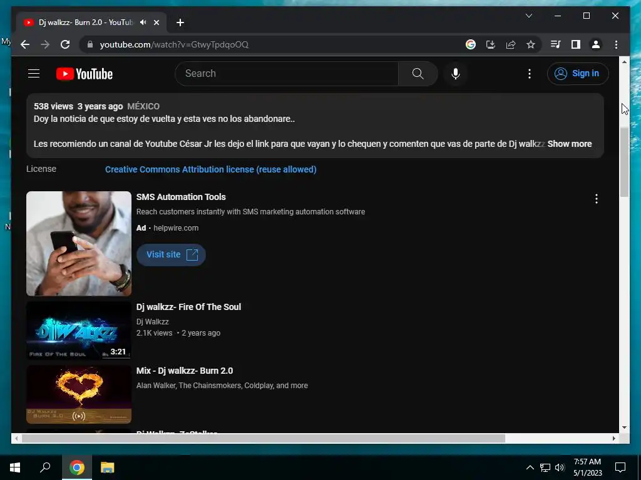Open Chrome profile avatar
The image size is (641, 480).
point(596,44)
